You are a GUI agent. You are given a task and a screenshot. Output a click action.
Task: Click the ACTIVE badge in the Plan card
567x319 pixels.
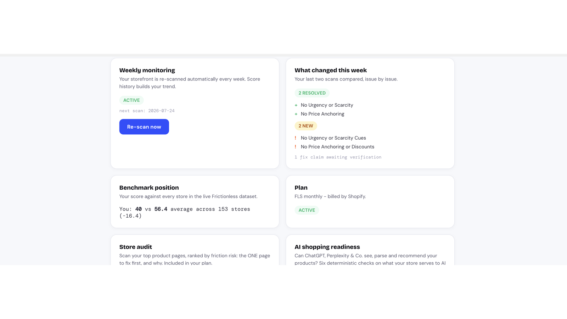tap(307, 210)
